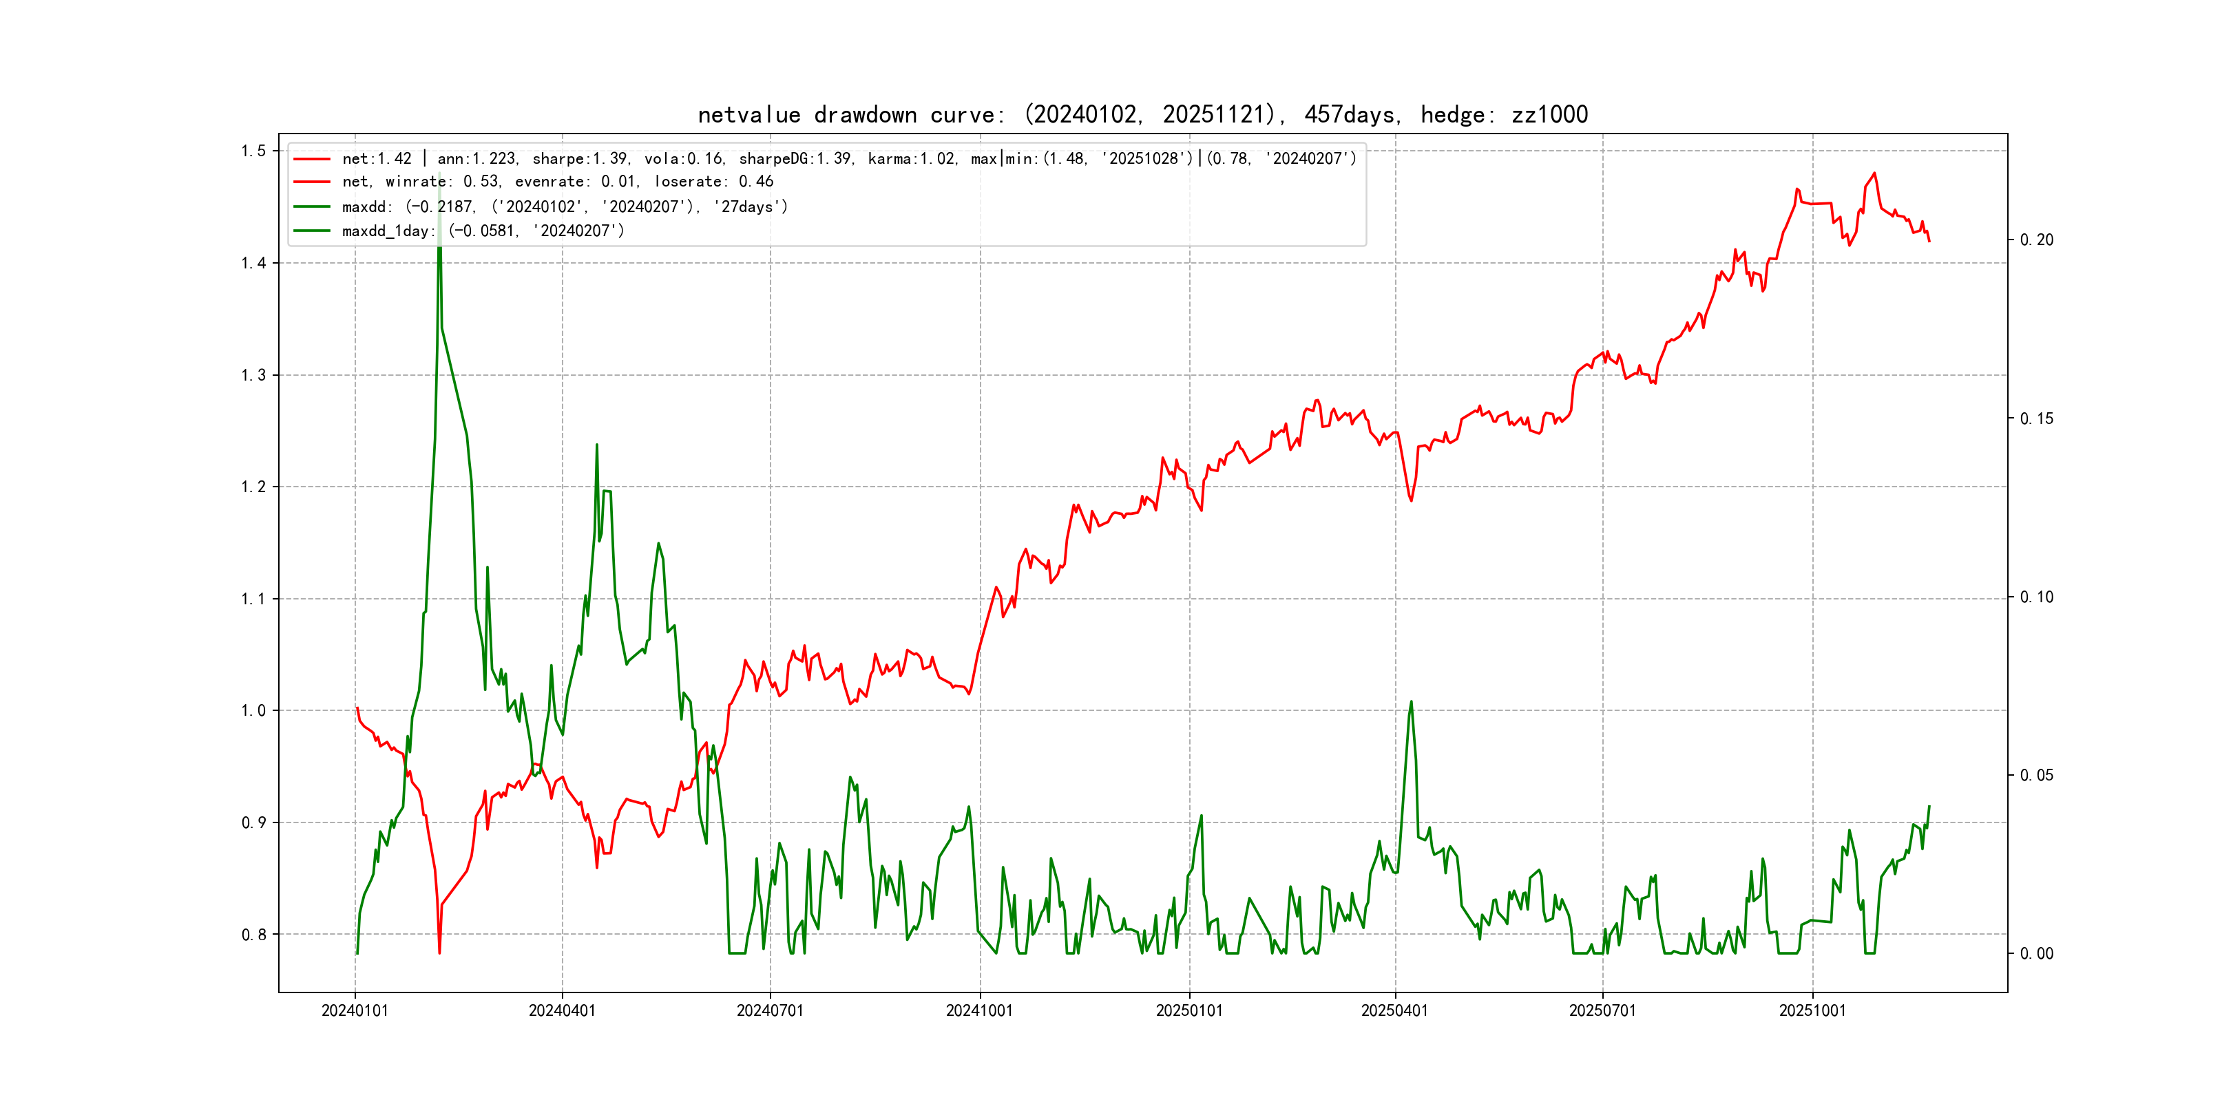The width and height of the screenshot is (2231, 1115).
Task: Click the winrate legend text line
Action: click(x=557, y=182)
